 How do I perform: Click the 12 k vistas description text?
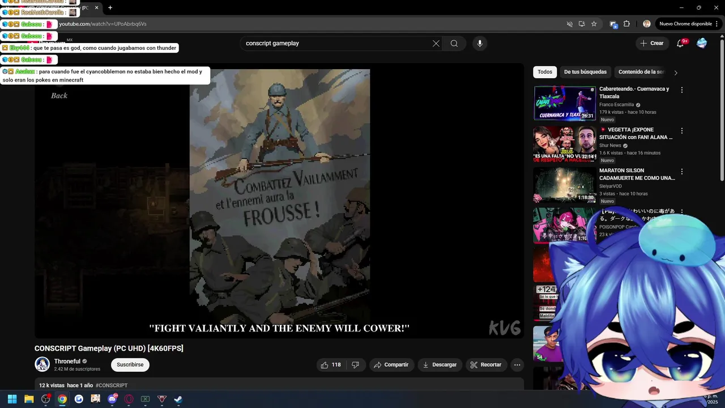(52, 385)
